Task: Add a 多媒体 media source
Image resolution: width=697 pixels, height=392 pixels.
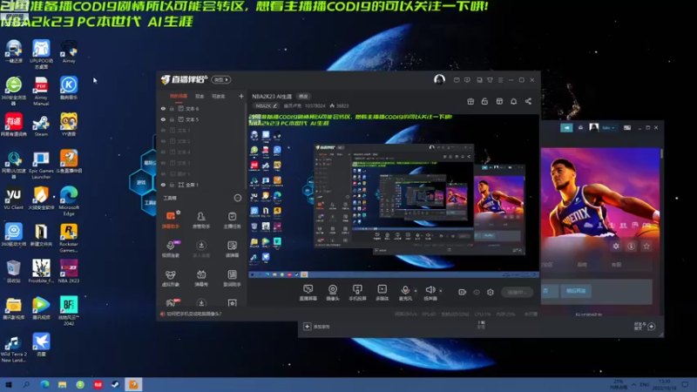Action: [x=382, y=293]
